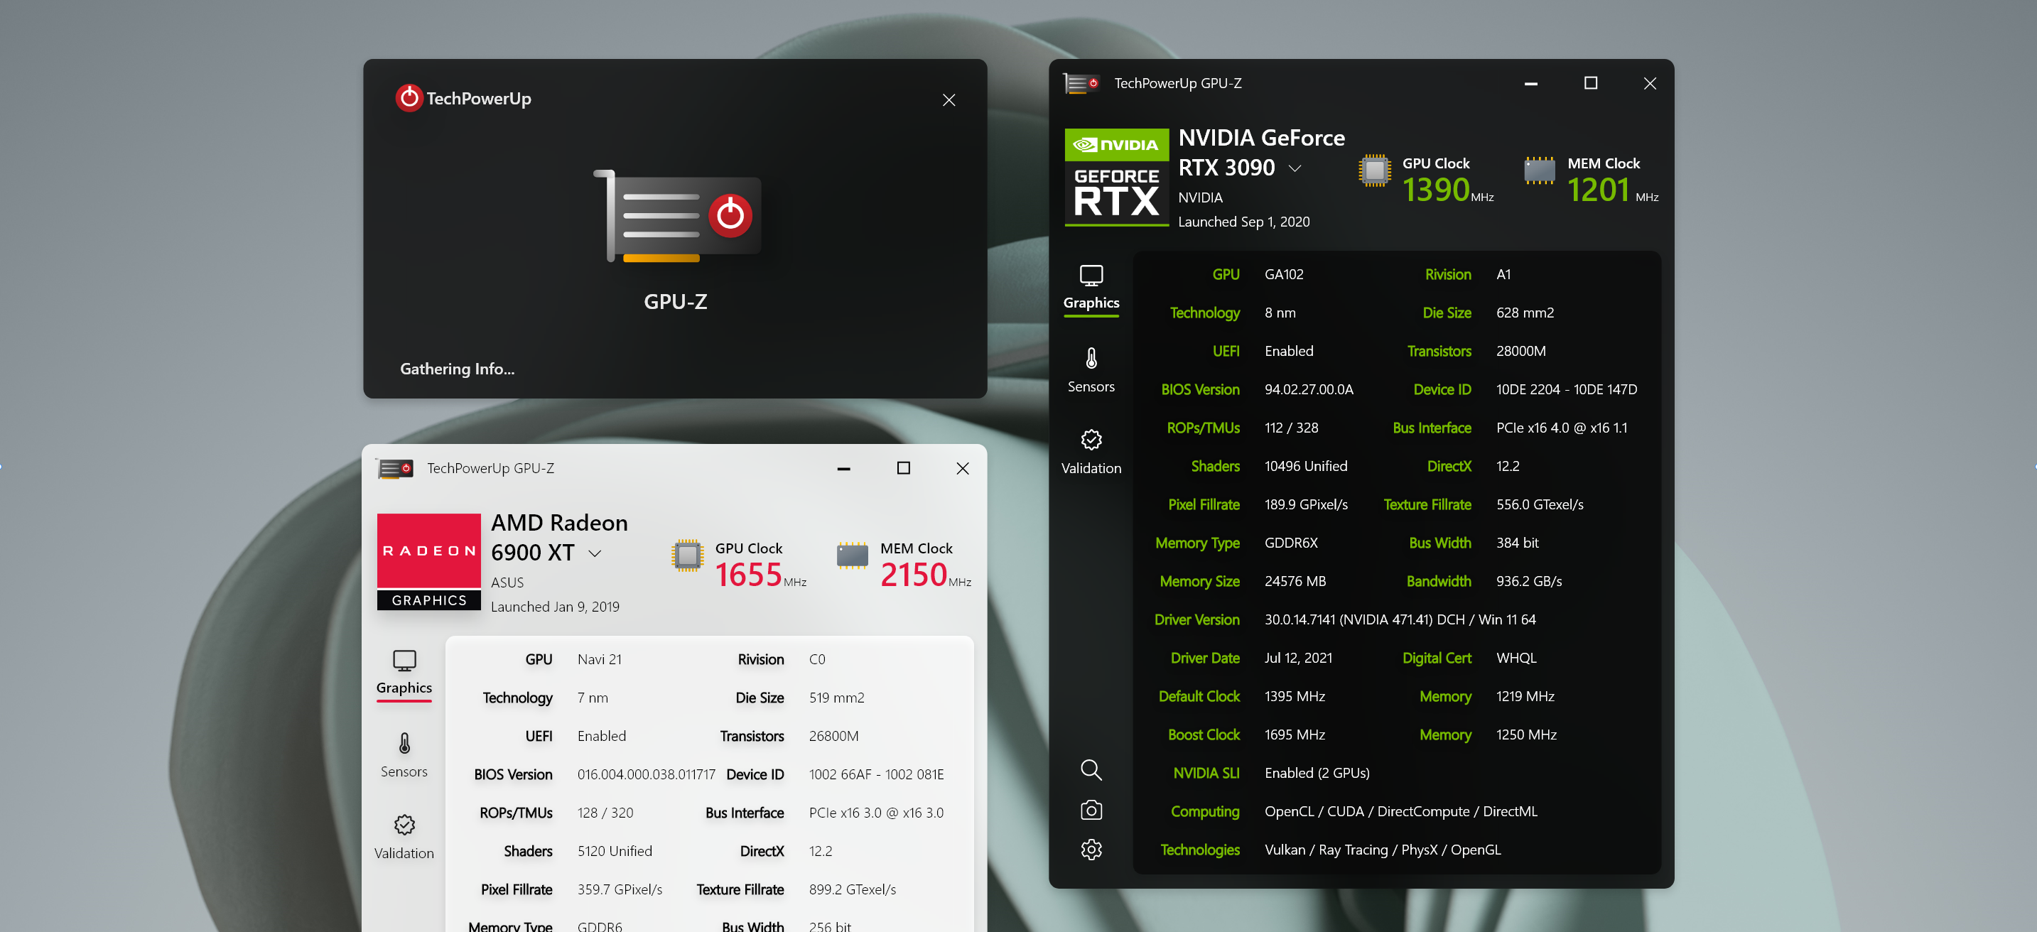Click the PCIe x16 3.0 @ x16 3.0 value
Image resolution: width=2037 pixels, height=932 pixels.
pos(875,813)
